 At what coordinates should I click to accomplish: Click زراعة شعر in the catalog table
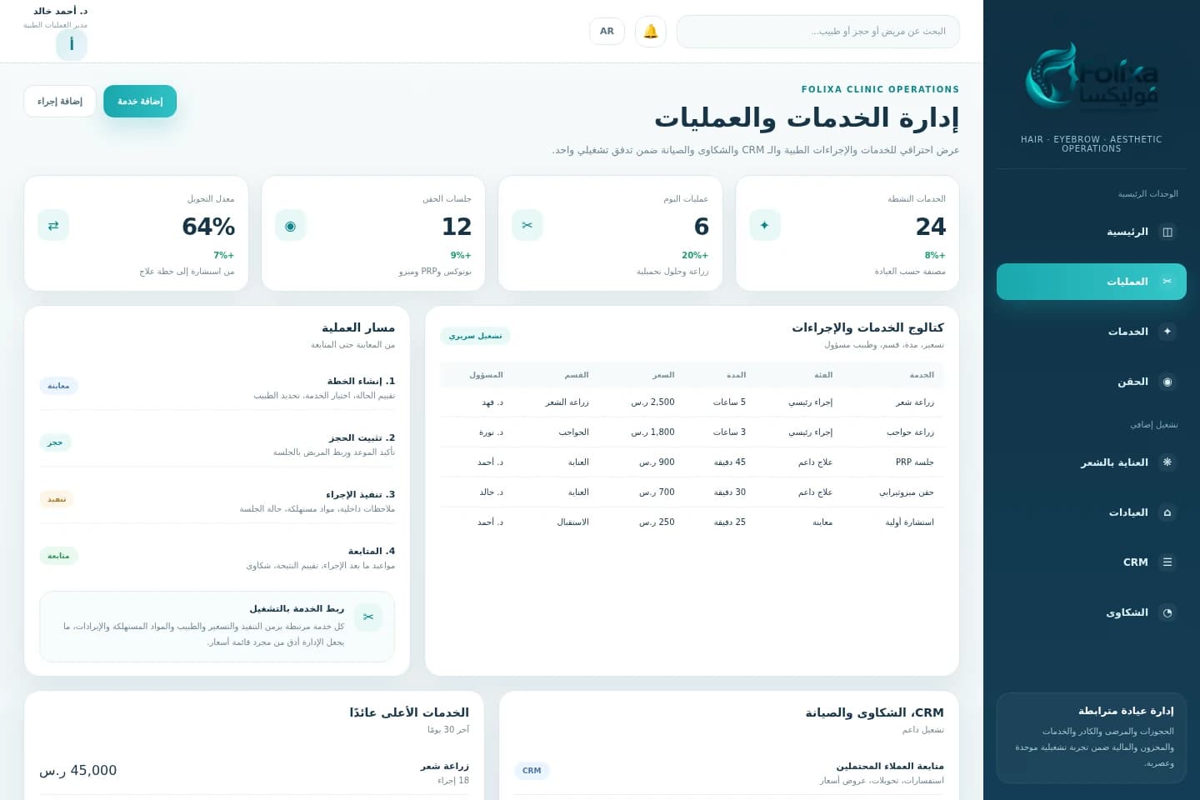click(915, 402)
